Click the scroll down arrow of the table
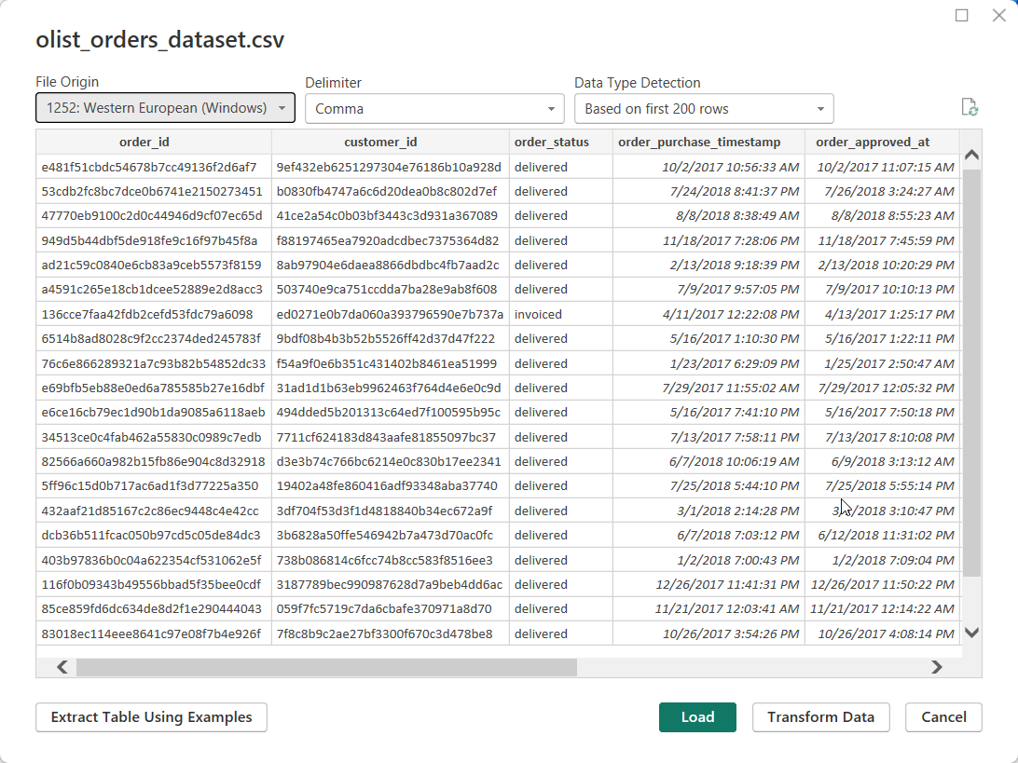The height and width of the screenshot is (763, 1018). coord(971,633)
